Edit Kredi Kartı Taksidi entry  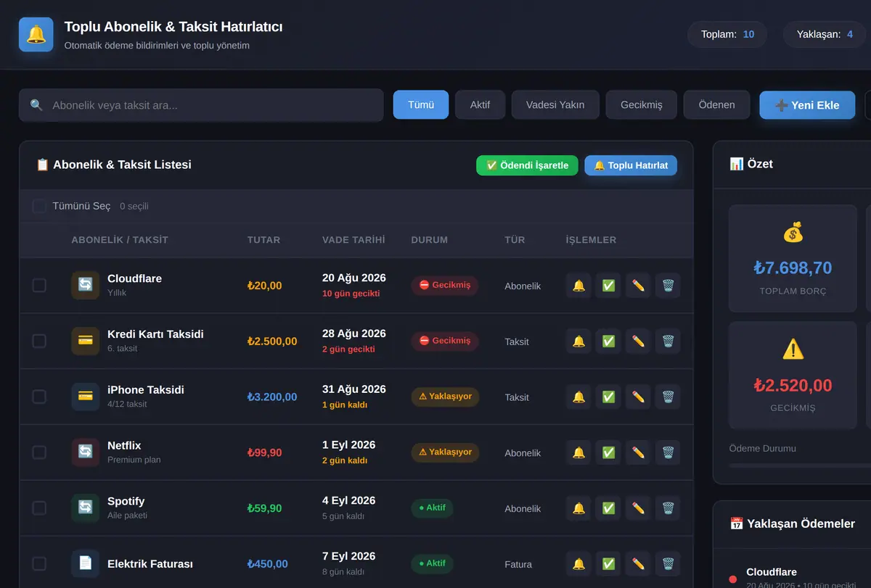(x=638, y=341)
